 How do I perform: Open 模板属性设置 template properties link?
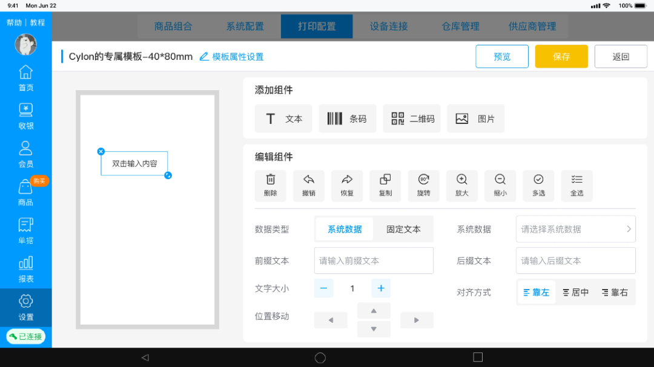pos(231,57)
